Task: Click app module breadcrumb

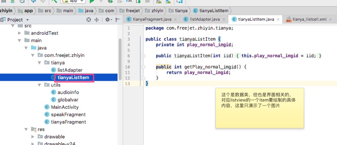Action: pyautogui.click(x=25, y=10)
